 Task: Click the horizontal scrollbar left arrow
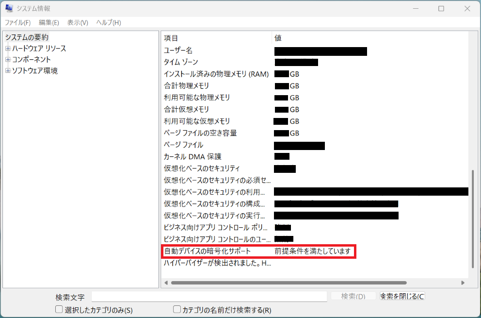click(166, 283)
